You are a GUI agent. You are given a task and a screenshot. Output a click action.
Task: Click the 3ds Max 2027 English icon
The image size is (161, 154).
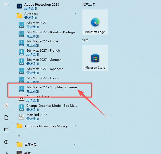tap(21, 43)
